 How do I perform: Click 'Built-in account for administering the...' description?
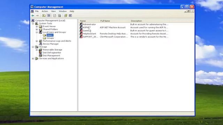(149, 24)
